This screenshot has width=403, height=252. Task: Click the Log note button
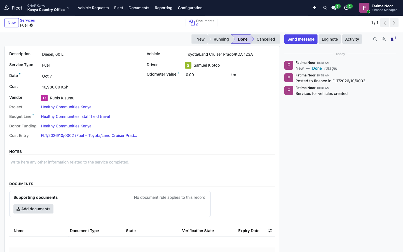[330, 39]
